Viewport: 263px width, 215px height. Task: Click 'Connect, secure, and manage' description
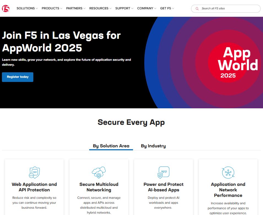coord(99,205)
